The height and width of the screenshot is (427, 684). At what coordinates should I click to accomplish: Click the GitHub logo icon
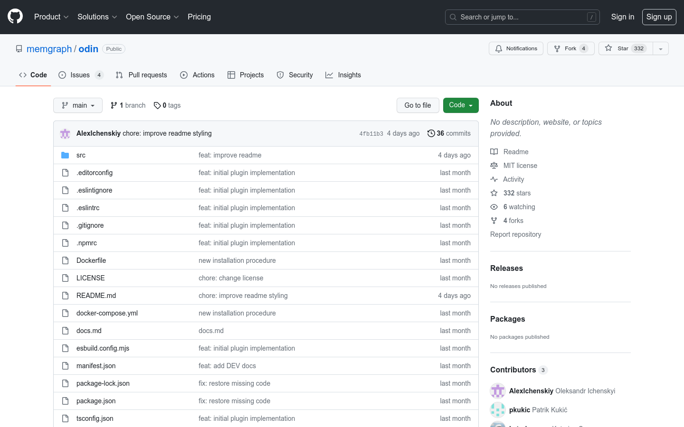click(15, 17)
